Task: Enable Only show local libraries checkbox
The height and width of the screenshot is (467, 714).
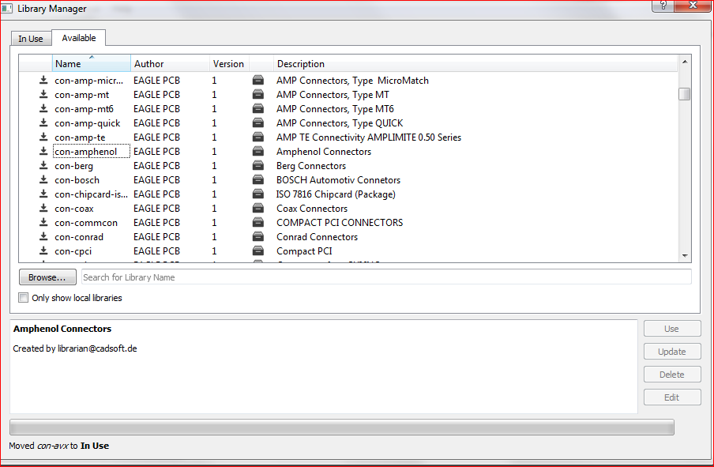Action: click(23, 298)
